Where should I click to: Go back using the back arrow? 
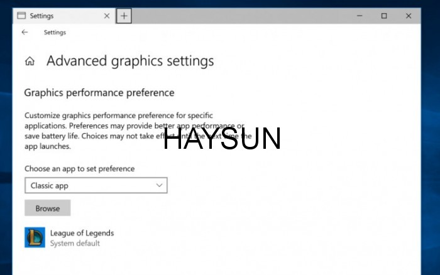pyautogui.click(x=25, y=33)
